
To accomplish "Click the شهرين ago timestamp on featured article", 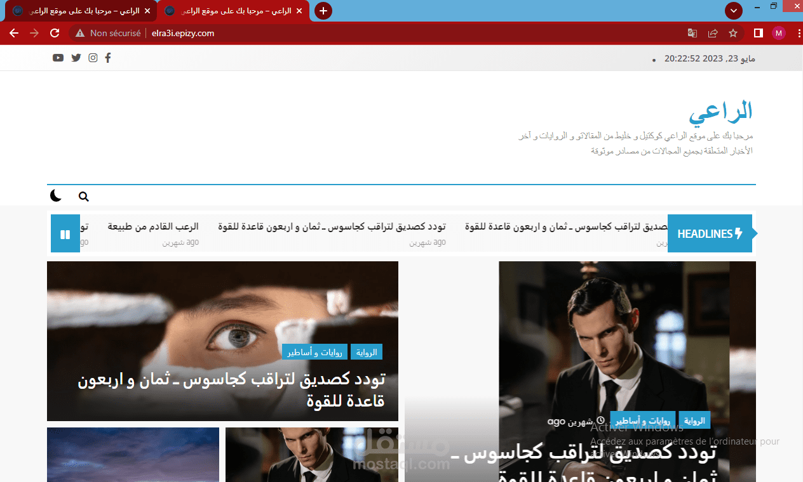I will [577, 420].
